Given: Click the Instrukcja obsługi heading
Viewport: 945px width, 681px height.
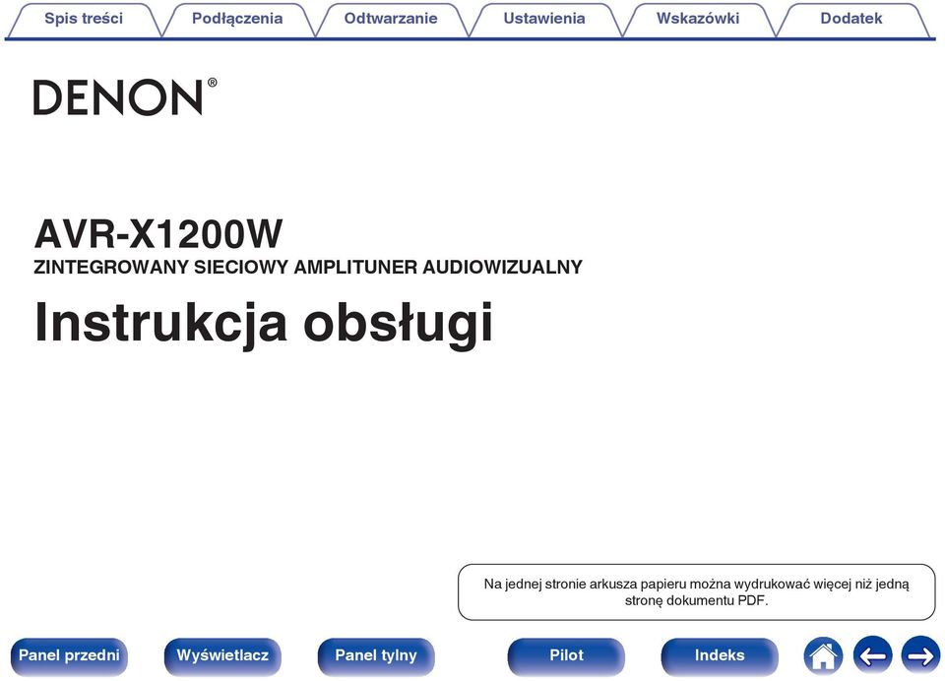Looking at the screenshot, I should pos(264,324).
